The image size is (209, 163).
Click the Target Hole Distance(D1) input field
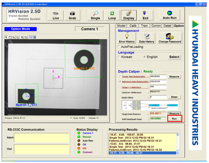[x=158, y=77]
